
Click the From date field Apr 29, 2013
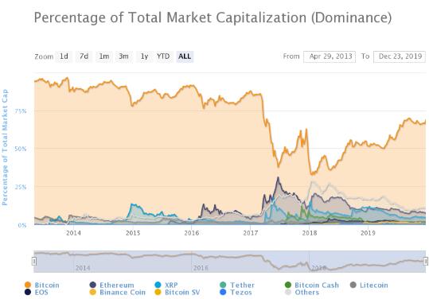(x=330, y=56)
